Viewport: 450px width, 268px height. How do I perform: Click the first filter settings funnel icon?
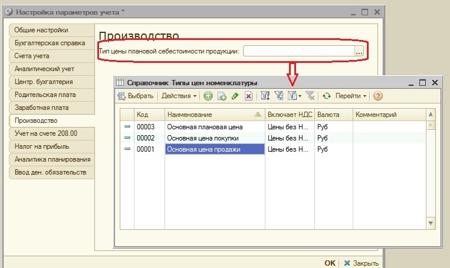(x=265, y=96)
